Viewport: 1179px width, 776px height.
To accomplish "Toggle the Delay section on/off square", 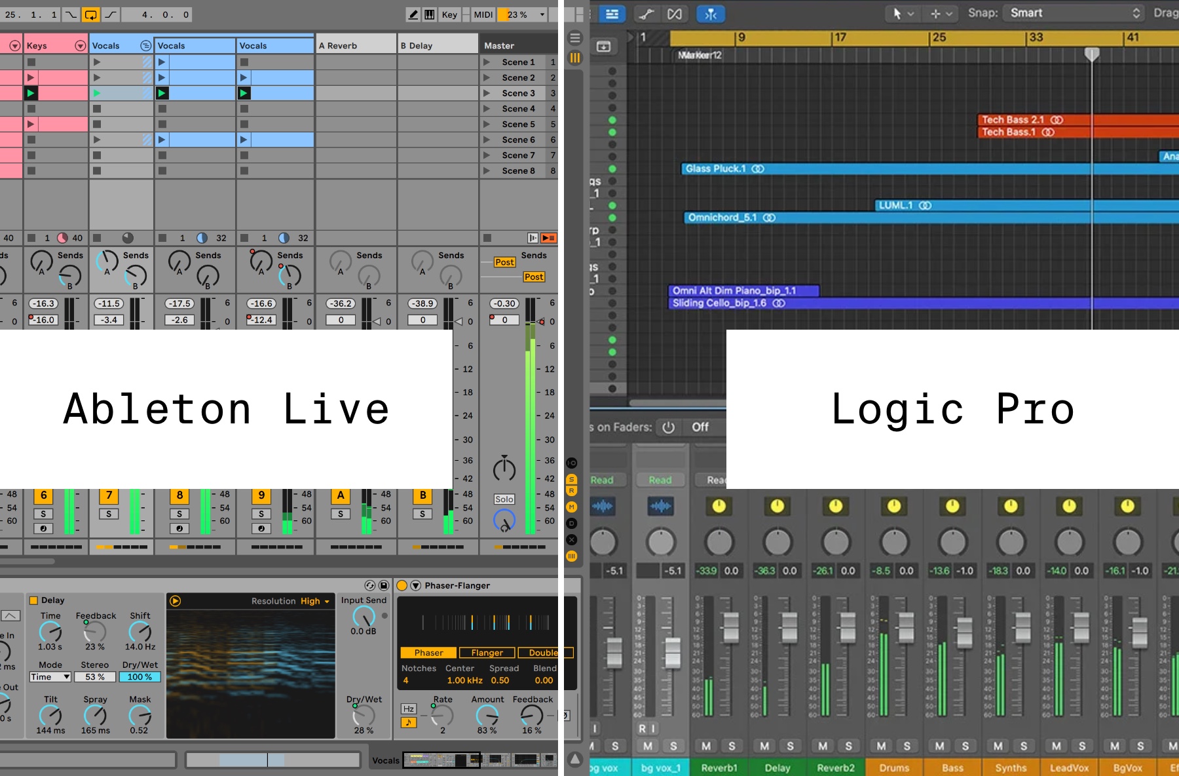I will [33, 600].
